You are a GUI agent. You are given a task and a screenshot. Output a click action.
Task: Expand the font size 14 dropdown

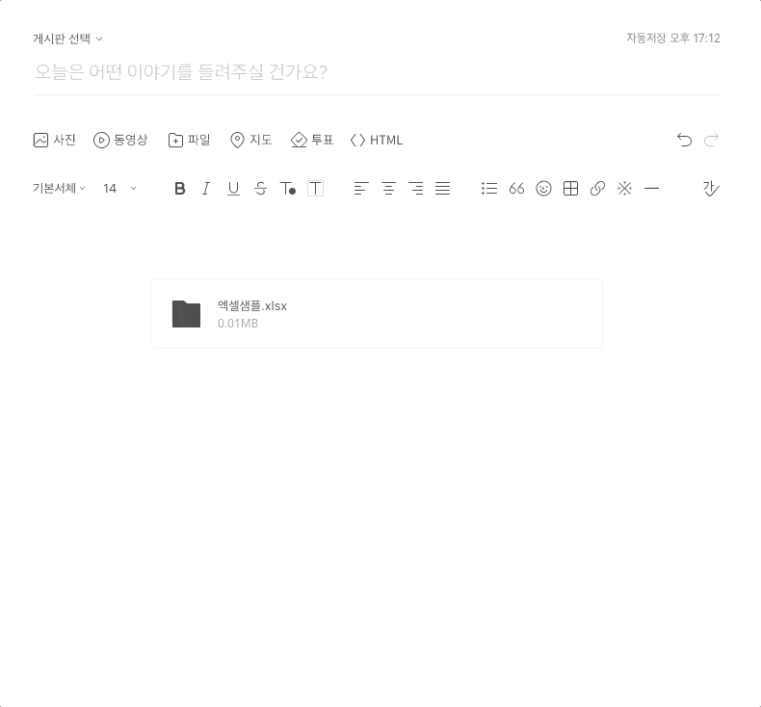pos(119,188)
